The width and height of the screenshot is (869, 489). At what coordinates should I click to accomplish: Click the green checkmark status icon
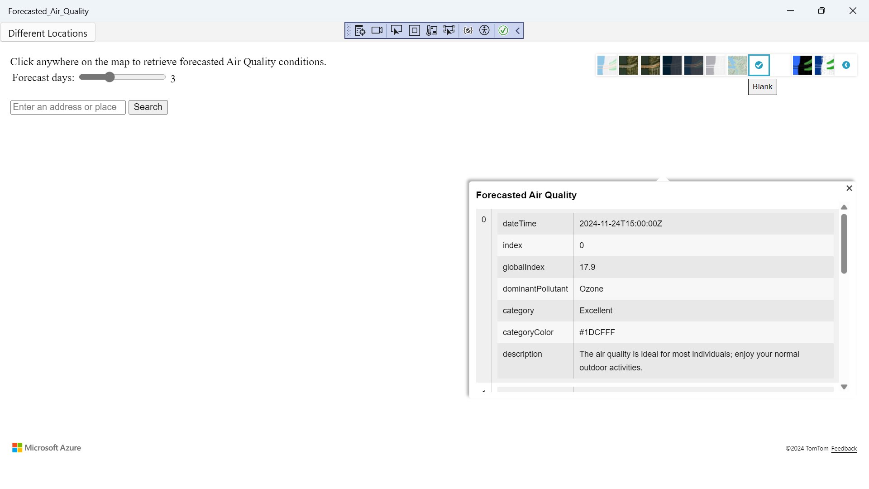[x=503, y=31]
